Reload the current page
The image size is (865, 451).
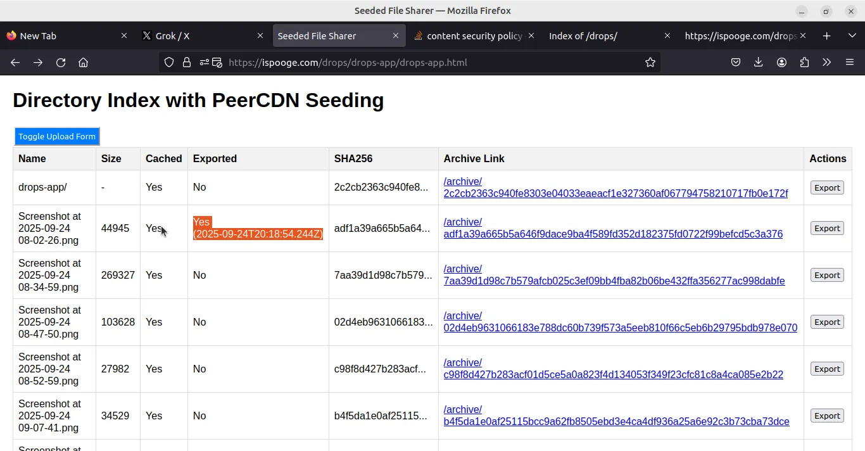61,62
